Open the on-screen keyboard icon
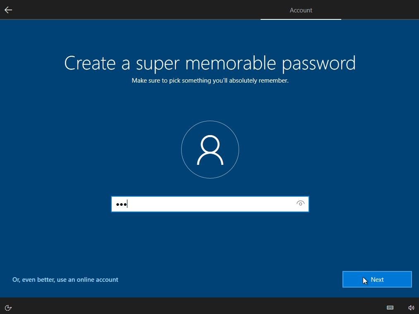 390,307
